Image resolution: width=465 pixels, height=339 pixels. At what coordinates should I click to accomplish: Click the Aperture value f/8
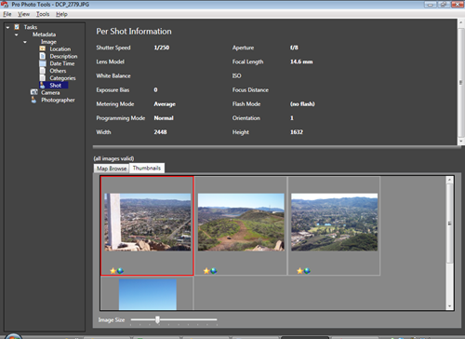pos(294,47)
